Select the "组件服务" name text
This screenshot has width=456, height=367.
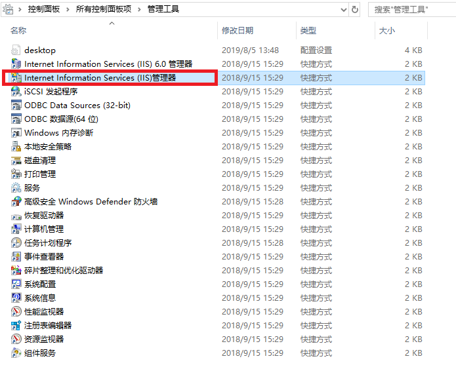pyautogui.click(x=40, y=353)
